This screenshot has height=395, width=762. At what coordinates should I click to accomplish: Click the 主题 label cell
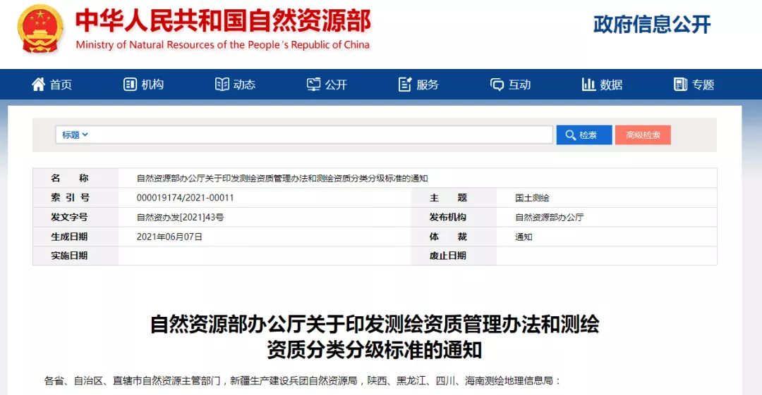[454, 197]
